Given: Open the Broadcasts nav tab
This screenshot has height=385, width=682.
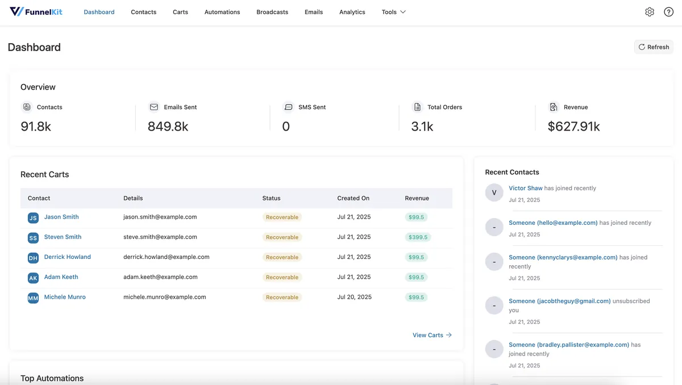Looking at the screenshot, I should 272,12.
